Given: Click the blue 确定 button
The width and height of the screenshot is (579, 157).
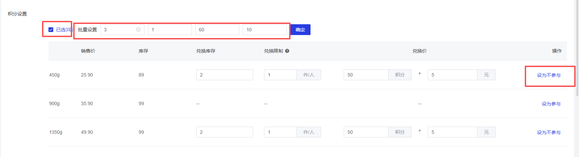Looking at the screenshot, I should tap(300, 30).
